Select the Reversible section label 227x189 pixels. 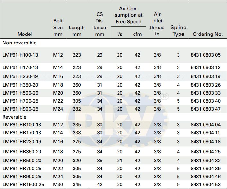pyautogui.click(x=14, y=117)
